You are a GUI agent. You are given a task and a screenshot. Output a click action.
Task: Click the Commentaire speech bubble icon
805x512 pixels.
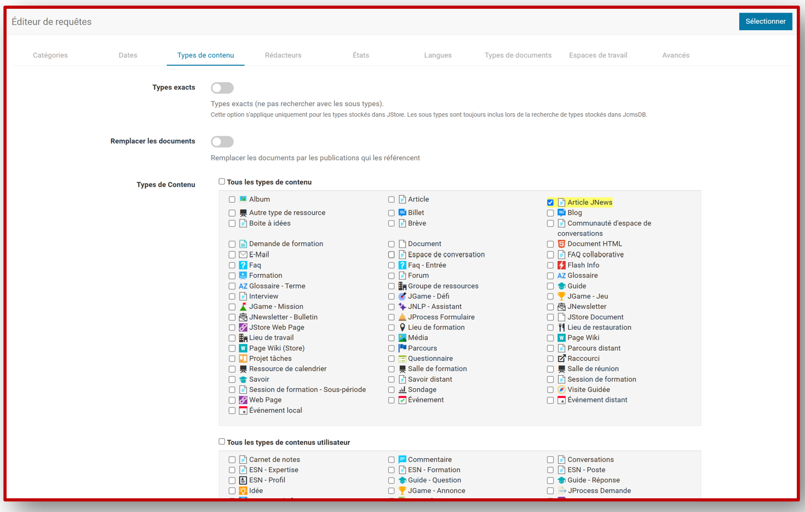[403, 459]
